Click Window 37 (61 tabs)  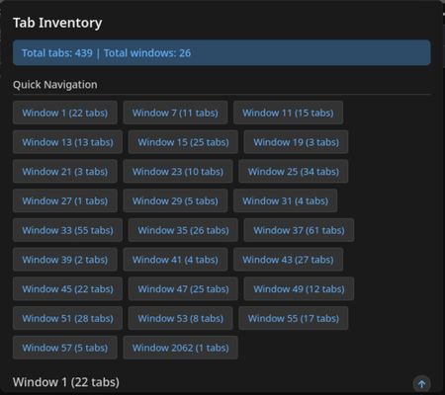(299, 230)
